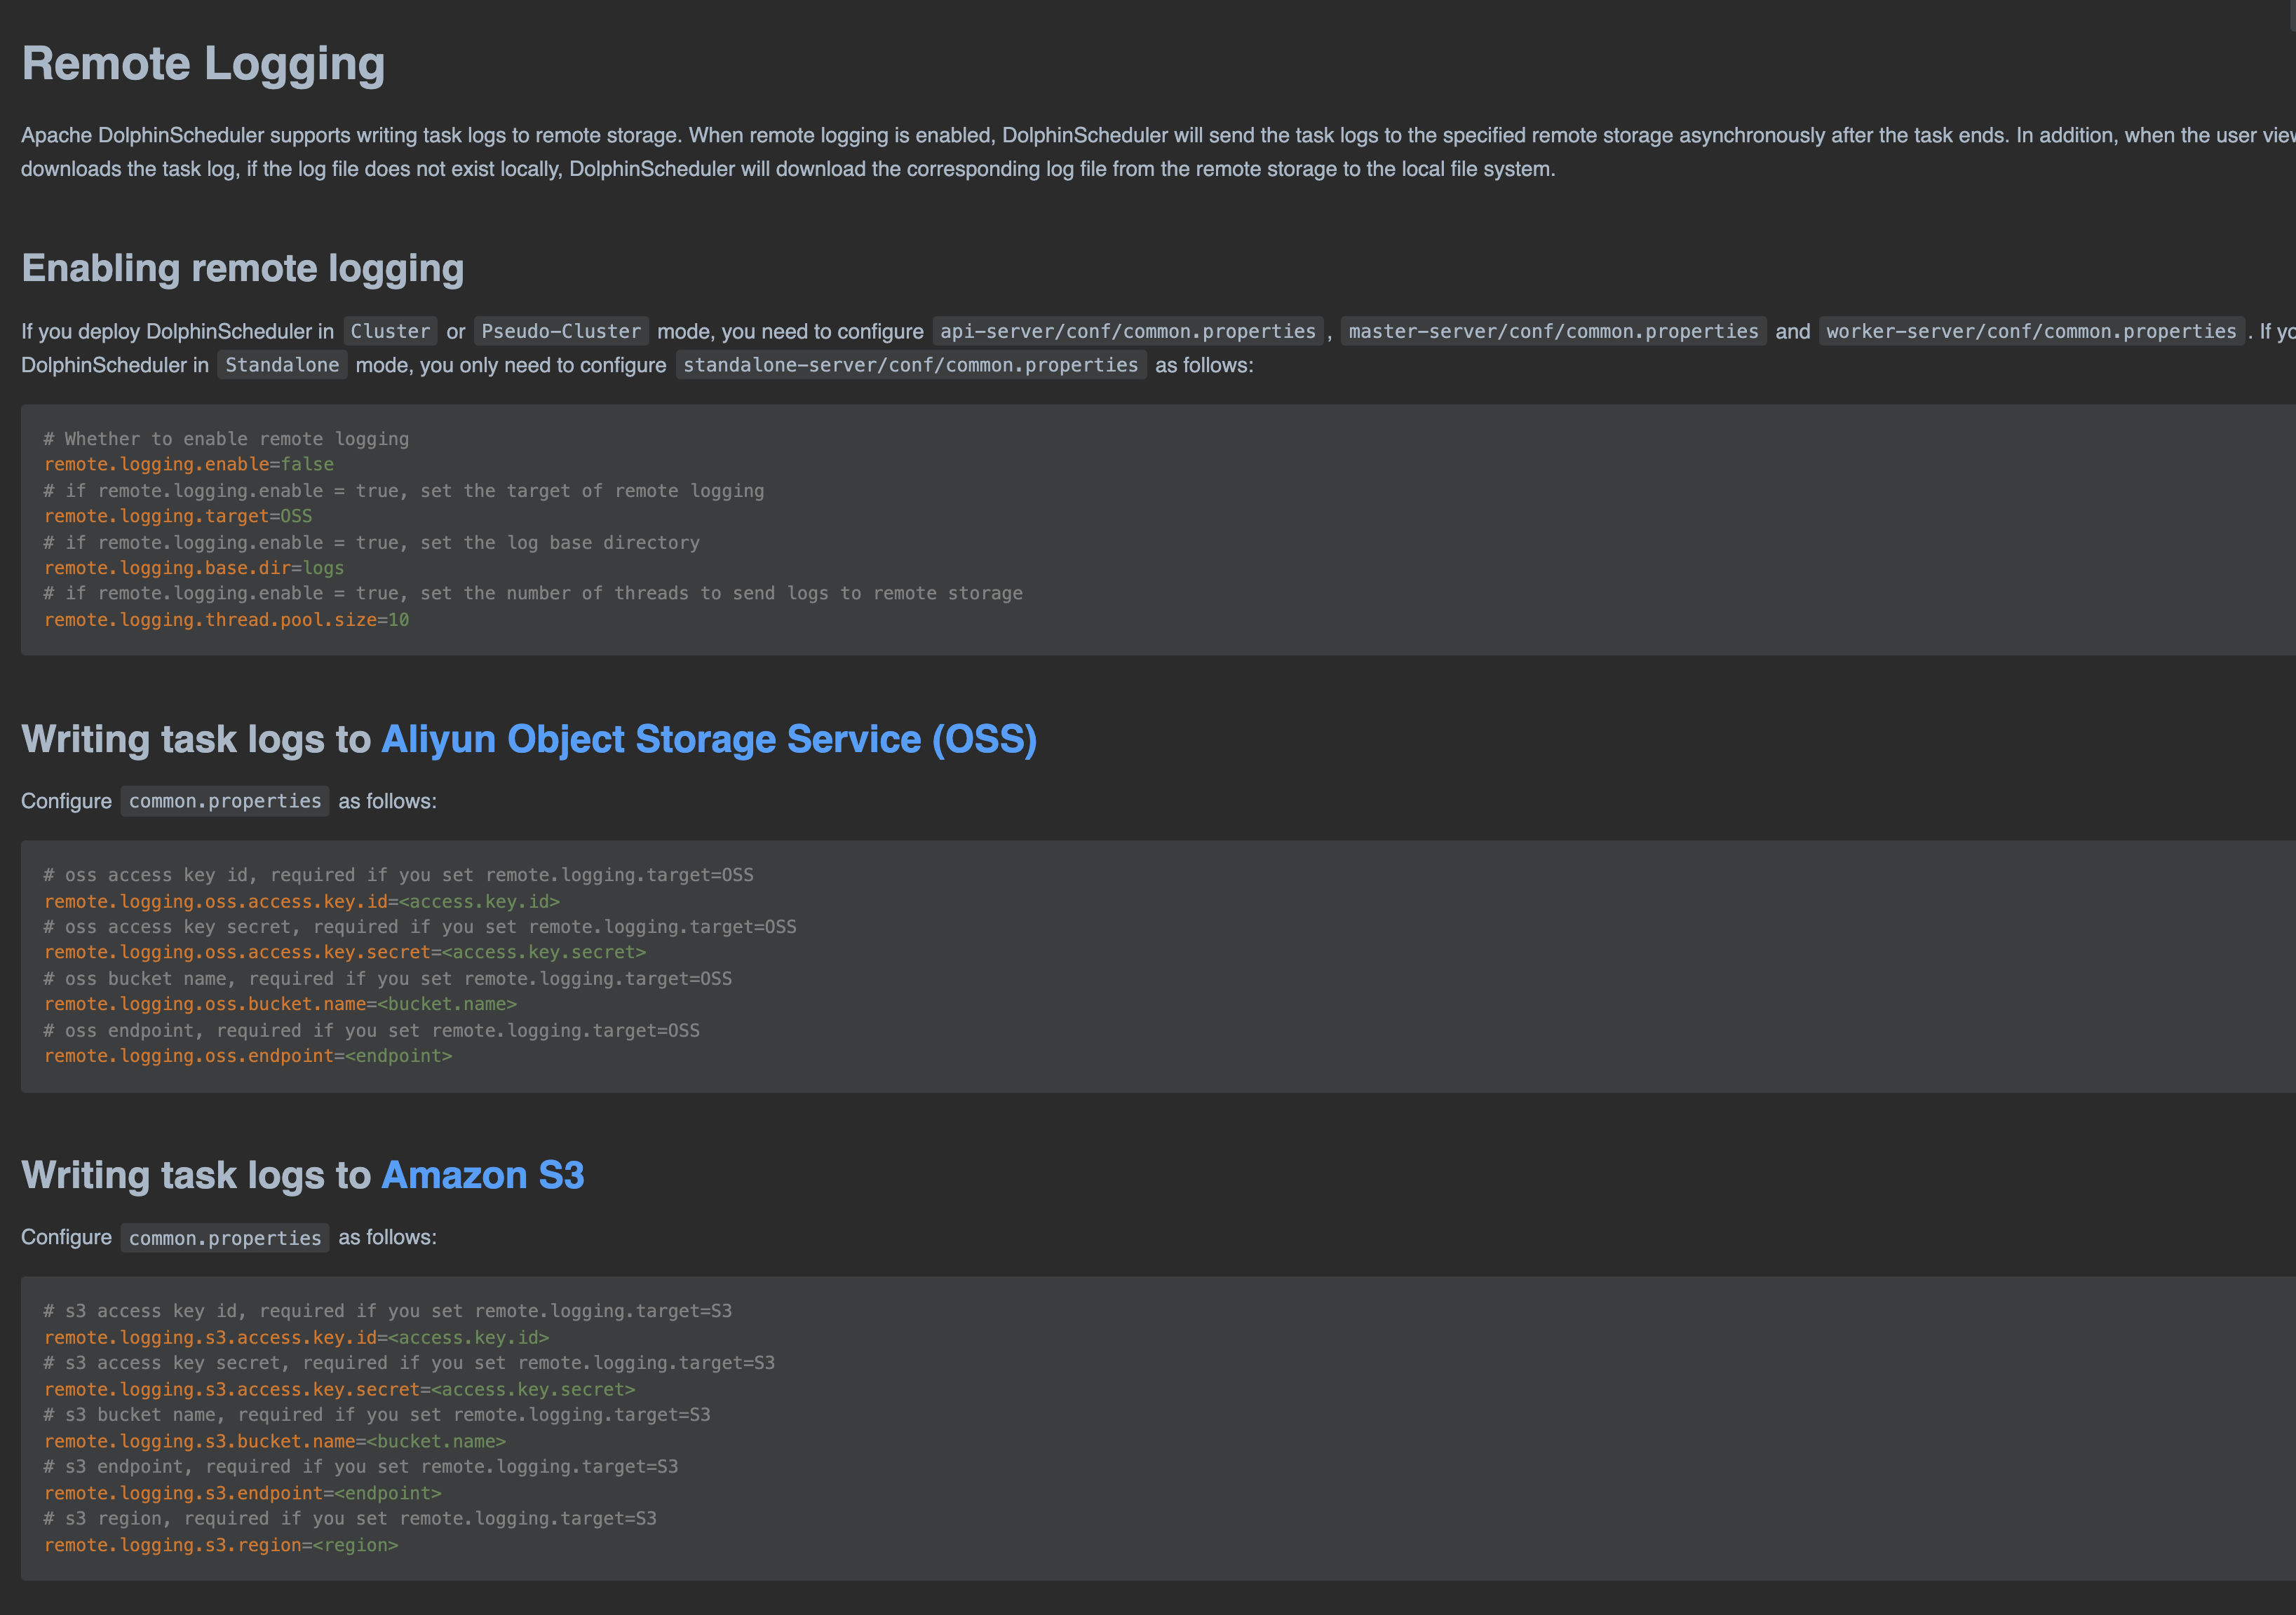
Task: Click the Pseudo-Cluster inline code label
Action: 560,332
